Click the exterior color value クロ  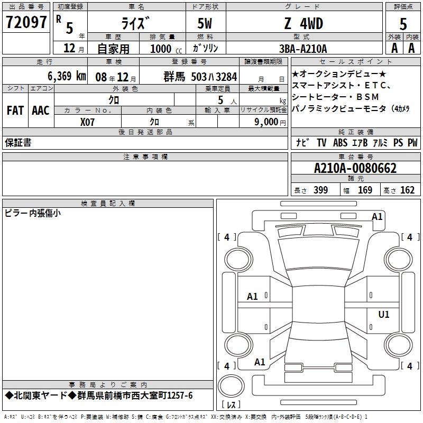pos(114,100)
